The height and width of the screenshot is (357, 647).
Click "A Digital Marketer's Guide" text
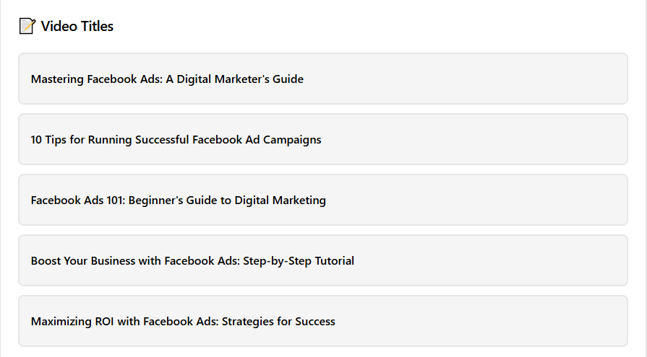(x=234, y=79)
